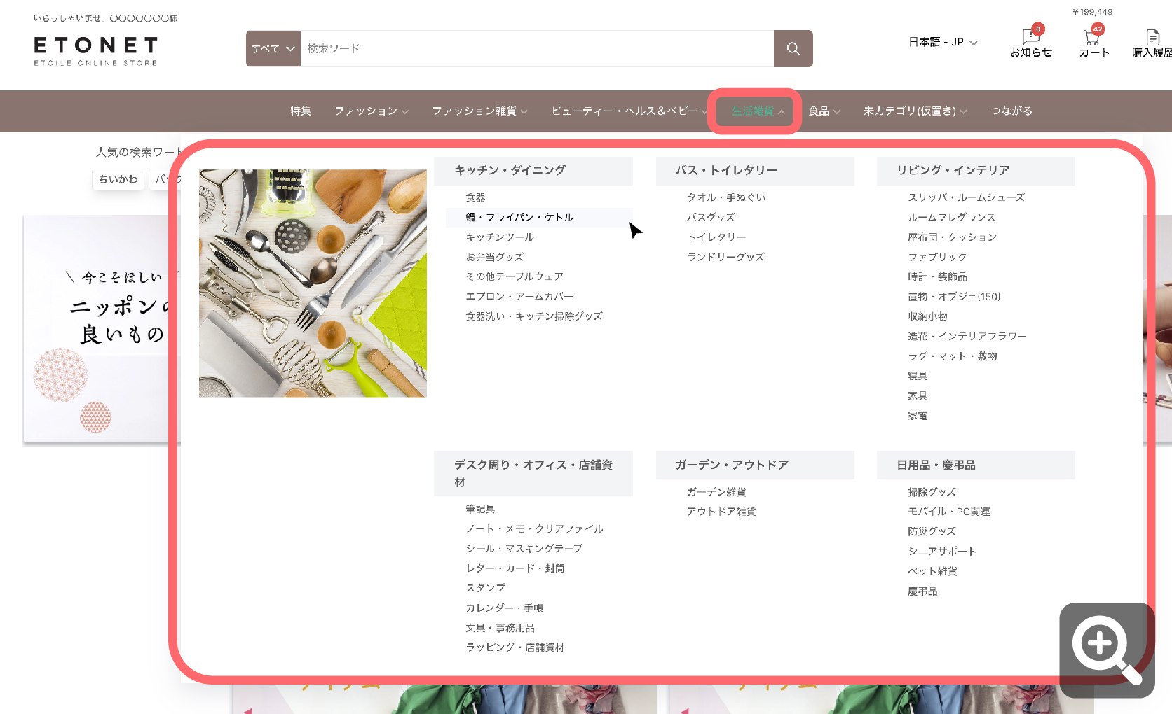The height and width of the screenshot is (714, 1172).
Task: Open the つながる nav item
Action: (x=1011, y=111)
